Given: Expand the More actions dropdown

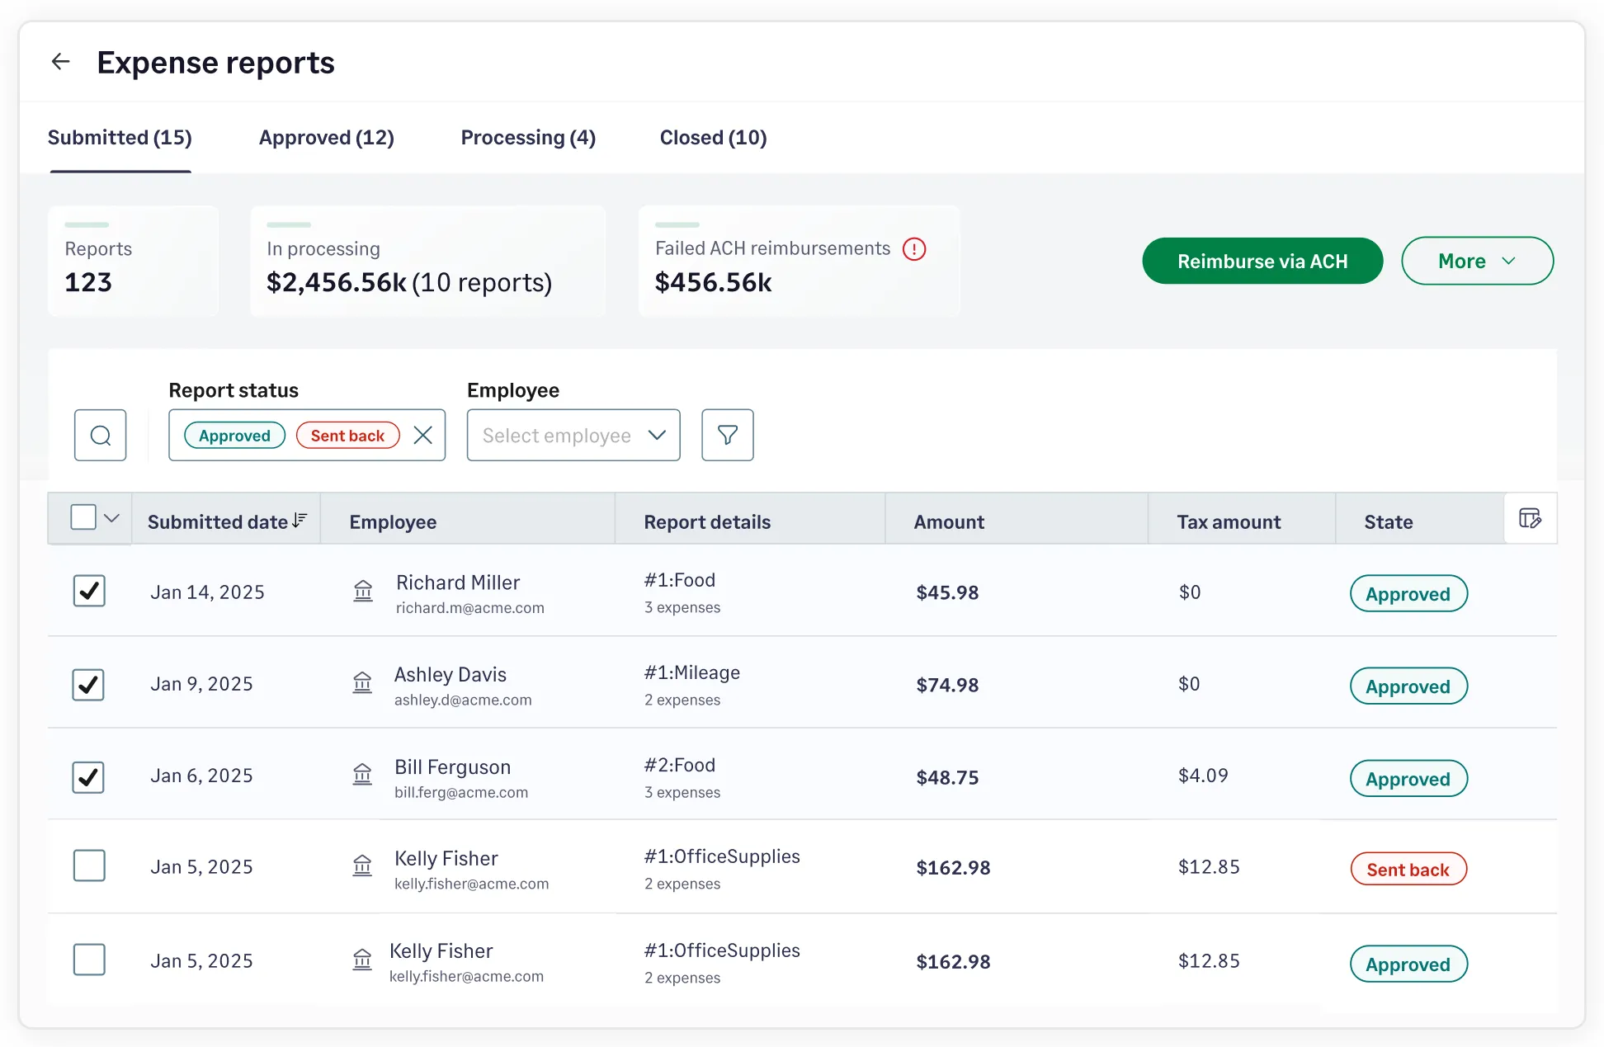Looking at the screenshot, I should (x=1477, y=261).
